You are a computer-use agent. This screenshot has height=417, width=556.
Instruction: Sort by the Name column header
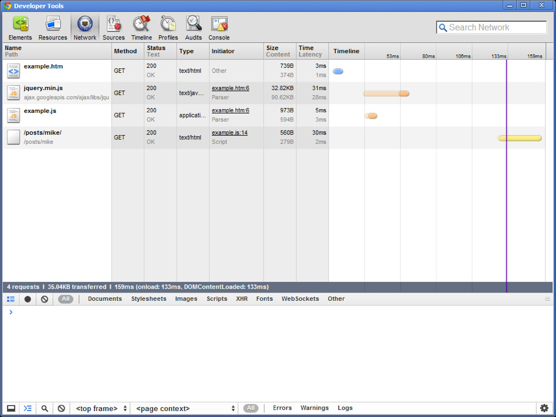tap(57, 51)
